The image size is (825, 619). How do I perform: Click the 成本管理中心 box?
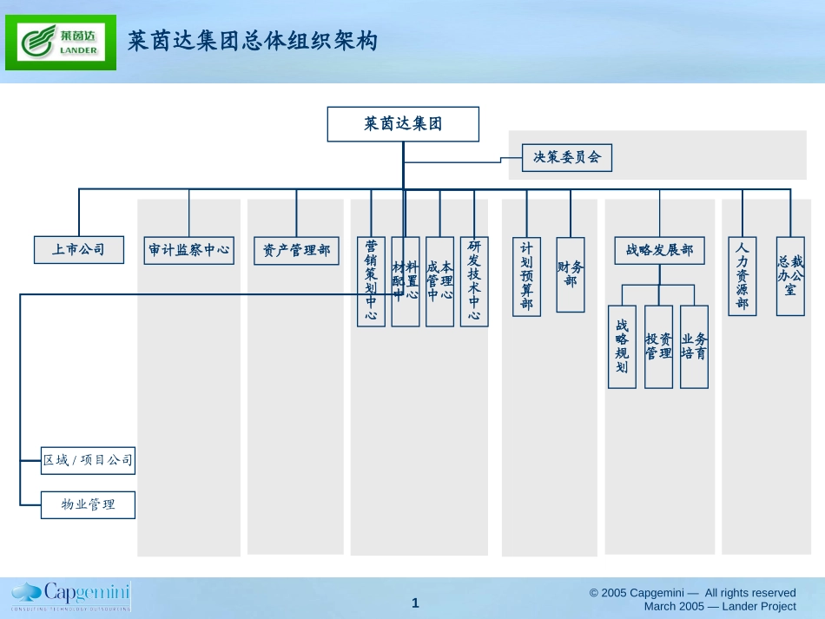(440, 281)
